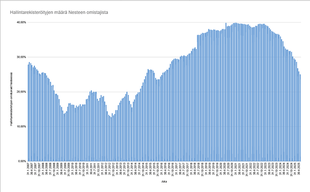Click the chart title 'Hallintarekisteröityjen määrä Nesteen omistajista'
This screenshot has height=192, width=310.
(59, 13)
